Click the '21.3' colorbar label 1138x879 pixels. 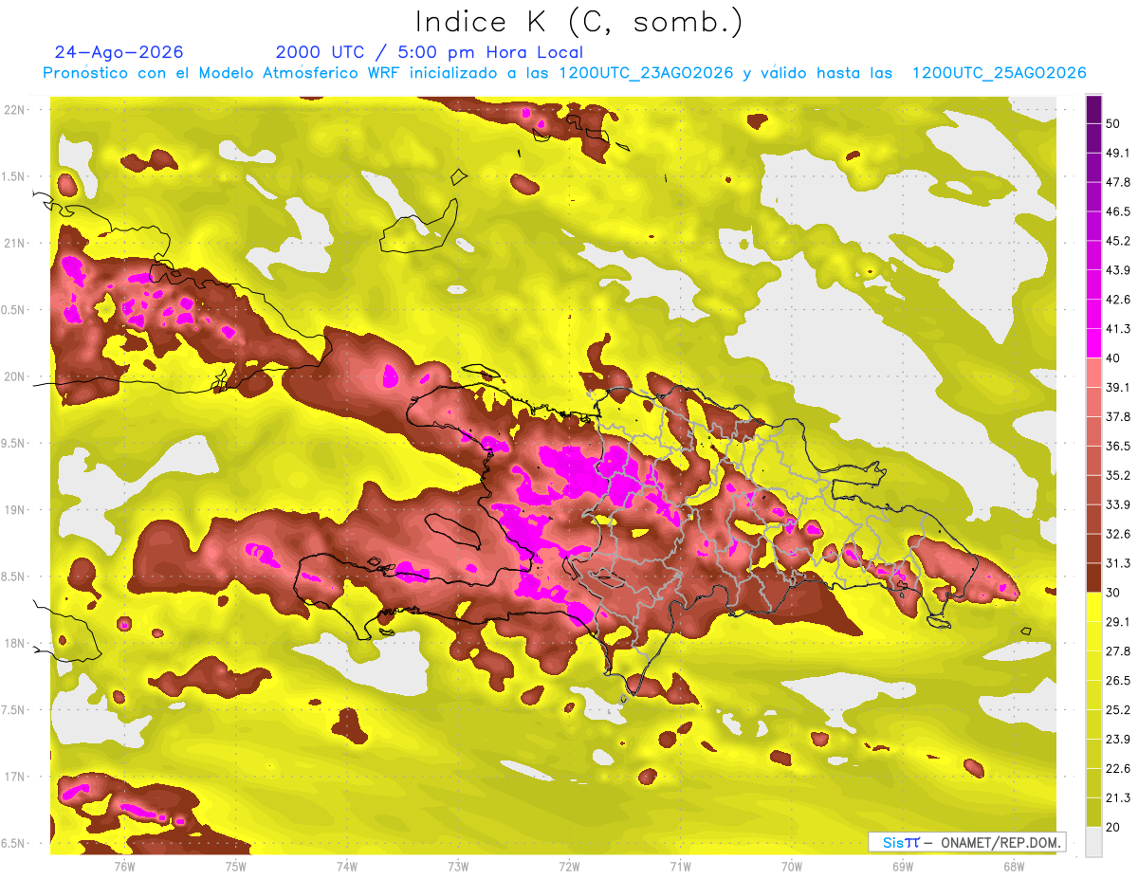click(x=1118, y=798)
